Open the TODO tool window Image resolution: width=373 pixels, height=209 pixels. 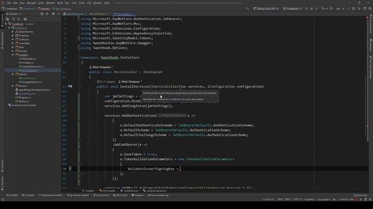point(13,195)
